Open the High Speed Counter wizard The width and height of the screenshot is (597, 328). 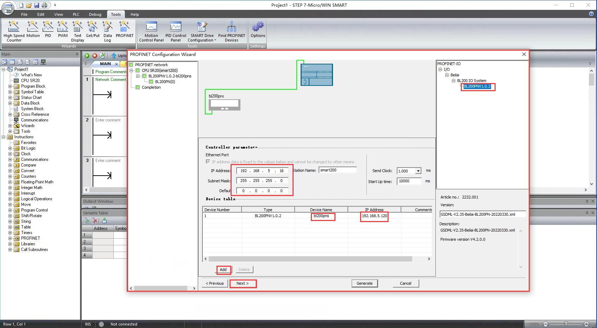pos(14,31)
